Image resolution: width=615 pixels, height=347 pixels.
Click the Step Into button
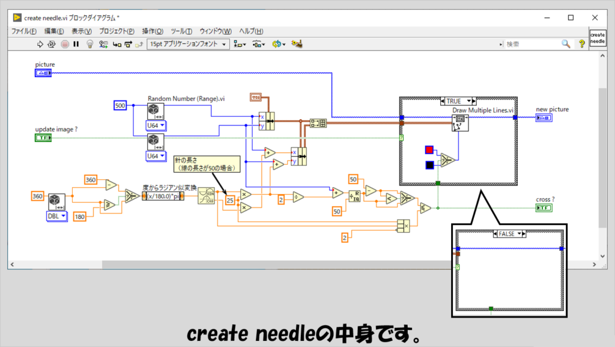pos(116,44)
